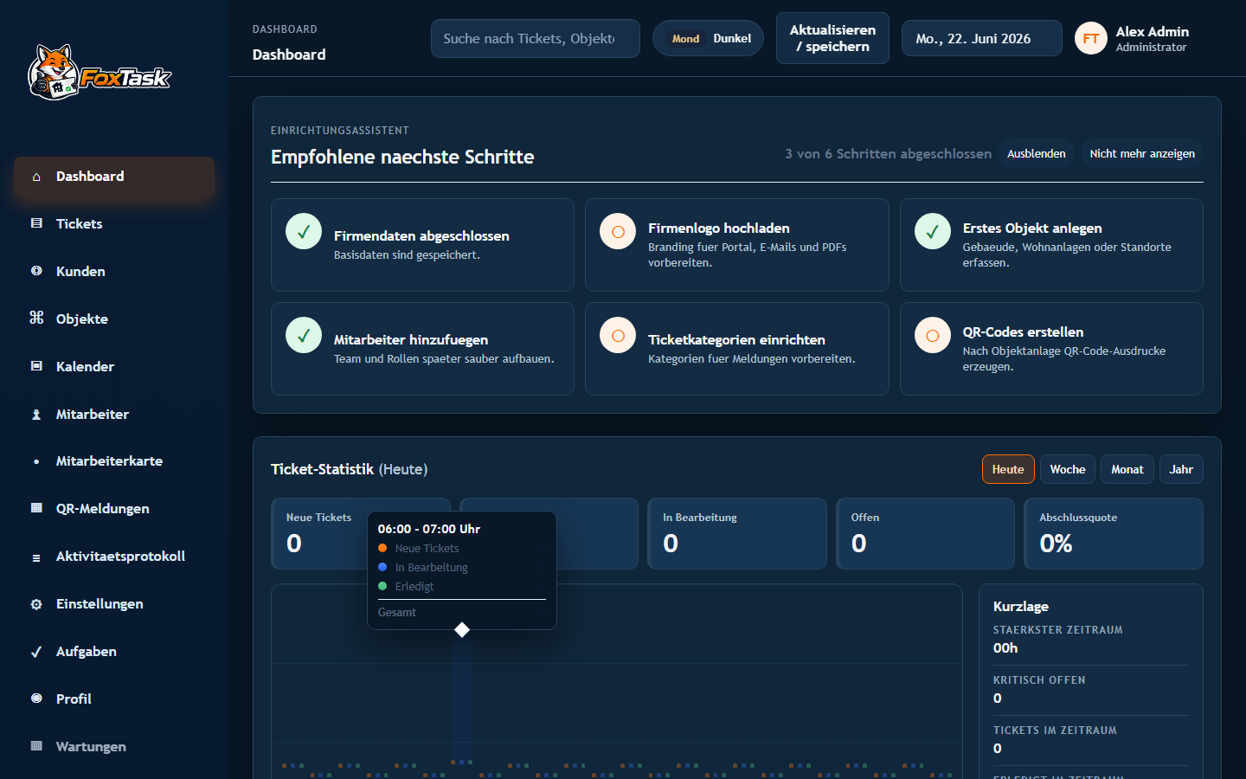Click the Firmenlogo hochladen pending circle icon
This screenshot has width=1246, height=779.
tap(618, 232)
